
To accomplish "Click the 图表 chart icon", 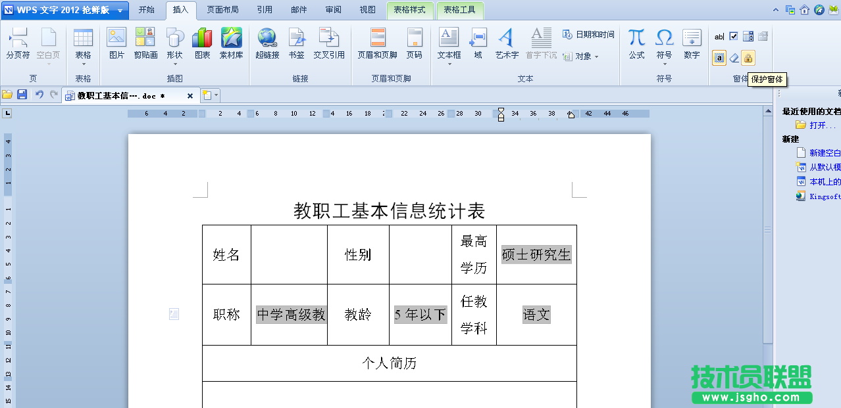I will coord(202,43).
